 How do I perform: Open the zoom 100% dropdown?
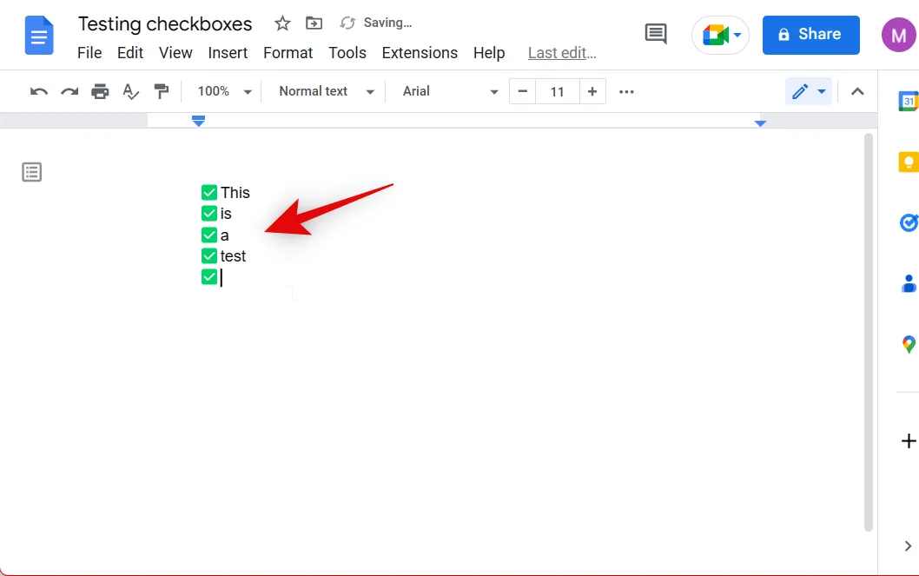224,91
